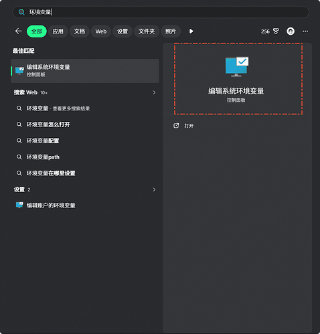Click search icon beside 查看更多搜索结果 suggestion
This screenshot has width=320, height=334.
pos(19,108)
